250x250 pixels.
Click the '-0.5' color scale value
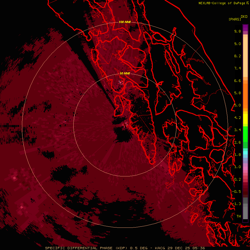(x=236, y=192)
